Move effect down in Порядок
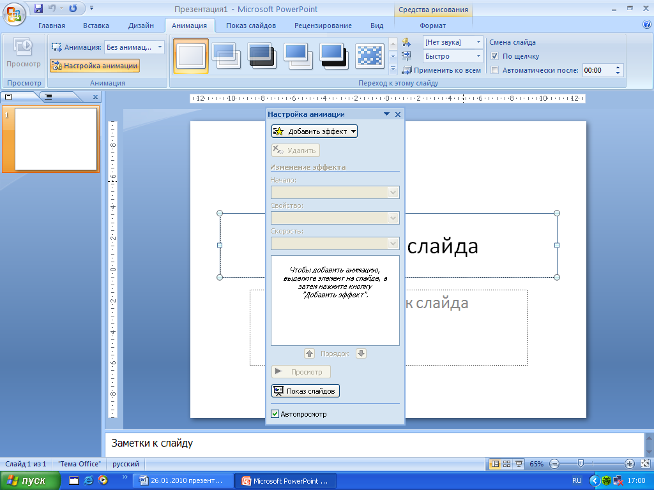Screen dimensions: 654x490 tap(361, 353)
